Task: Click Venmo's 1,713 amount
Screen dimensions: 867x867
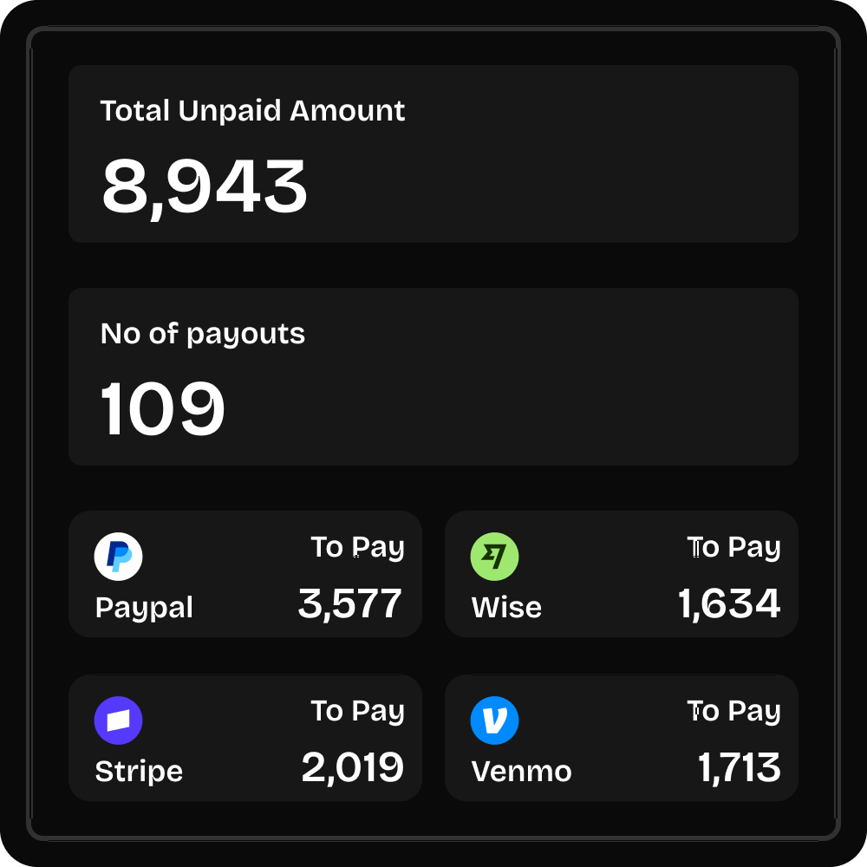Action: coord(740,768)
